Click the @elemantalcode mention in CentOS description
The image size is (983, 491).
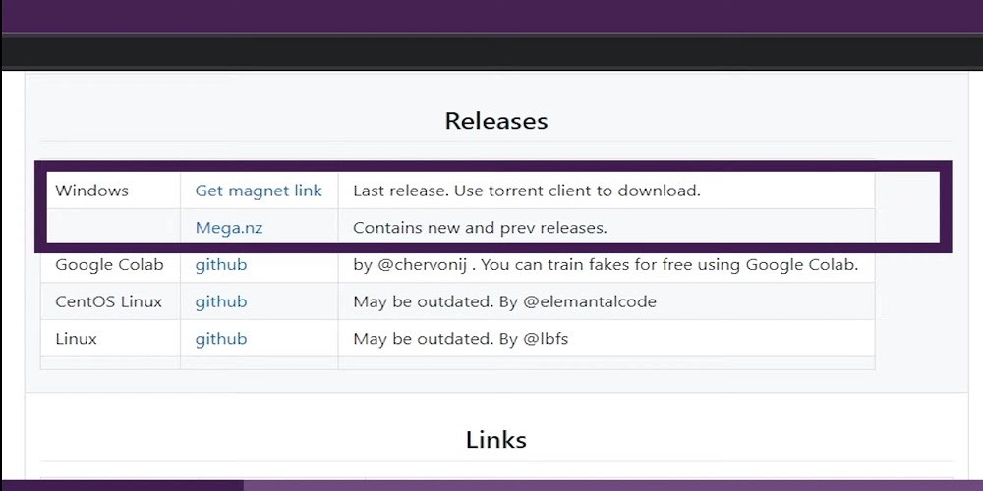(590, 301)
